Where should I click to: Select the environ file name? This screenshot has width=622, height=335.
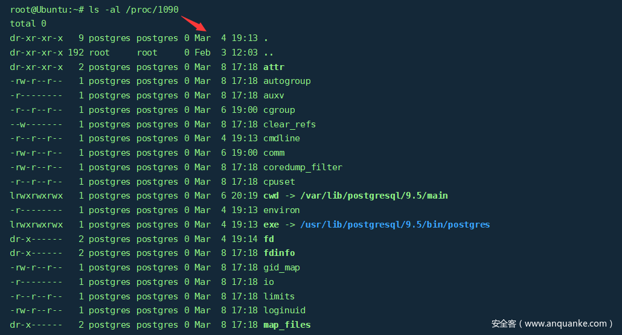coord(281,210)
